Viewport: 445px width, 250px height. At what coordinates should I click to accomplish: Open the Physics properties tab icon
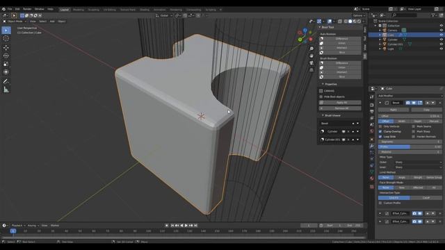click(x=372, y=159)
